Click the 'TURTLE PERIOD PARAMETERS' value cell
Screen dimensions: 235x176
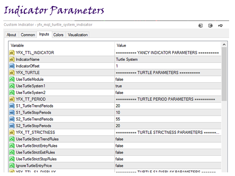[x=167, y=99]
